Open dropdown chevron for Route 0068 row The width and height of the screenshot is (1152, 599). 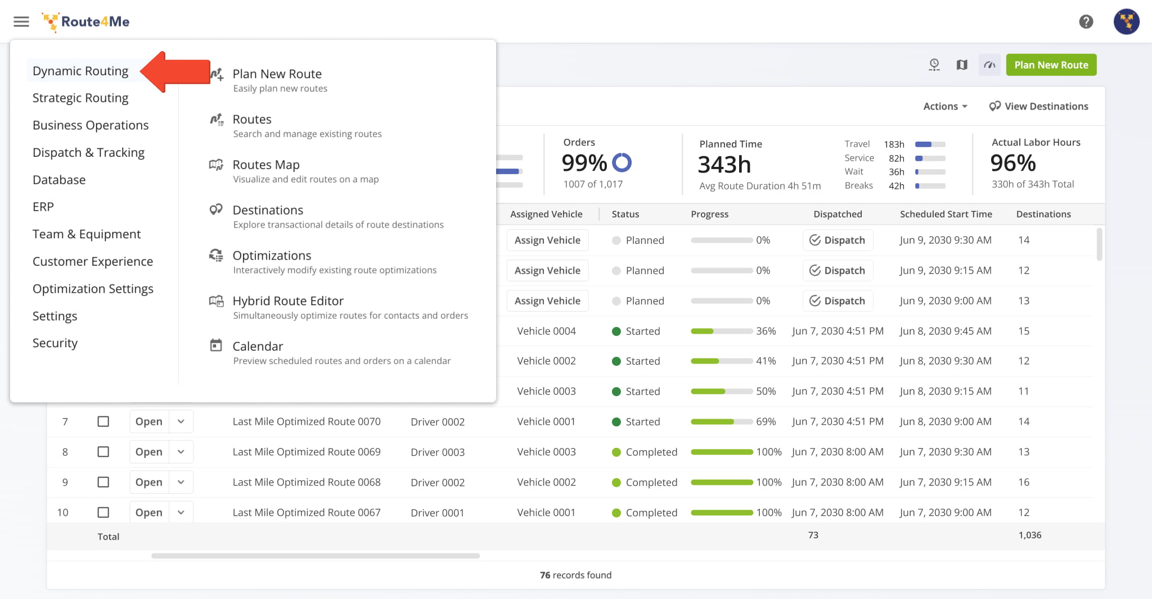click(181, 482)
